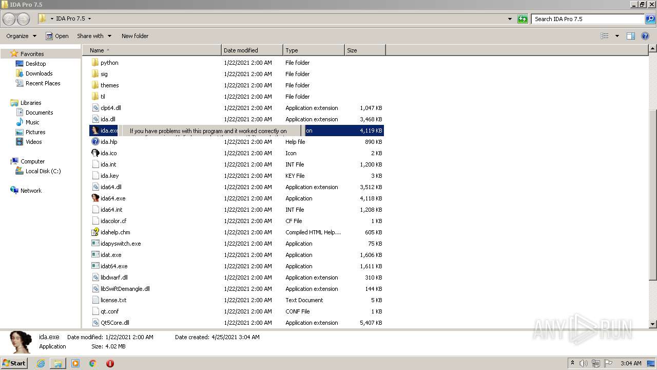Open the Start menu
Screen dimensions: 657x370
[14, 363]
